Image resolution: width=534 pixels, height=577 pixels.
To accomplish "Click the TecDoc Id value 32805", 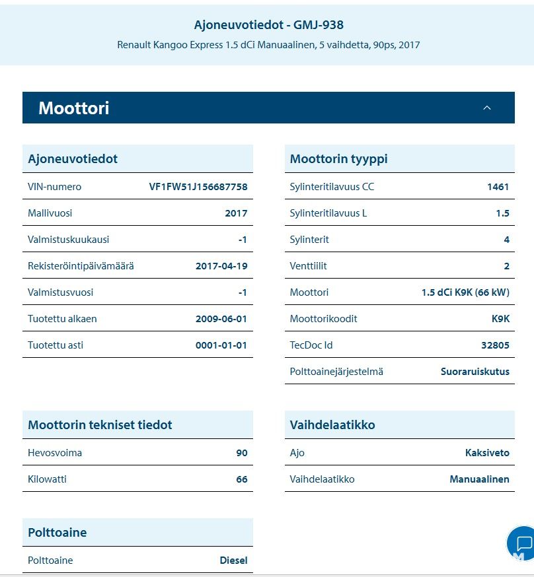I will pos(495,345).
